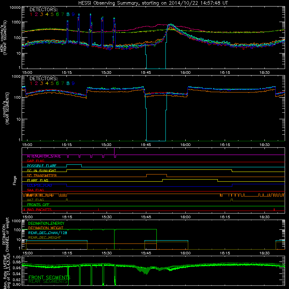Click the SC_TRANSMITTER flag label
This screenshot has width=289, height=289.
42,175
